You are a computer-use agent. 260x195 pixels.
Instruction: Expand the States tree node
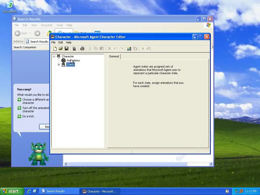(x=59, y=65)
